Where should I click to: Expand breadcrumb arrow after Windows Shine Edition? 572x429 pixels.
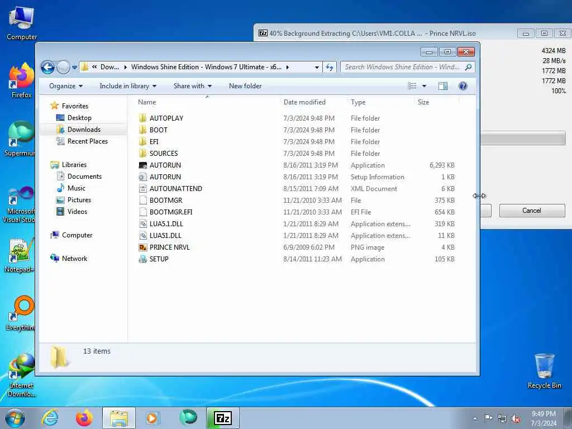click(288, 67)
